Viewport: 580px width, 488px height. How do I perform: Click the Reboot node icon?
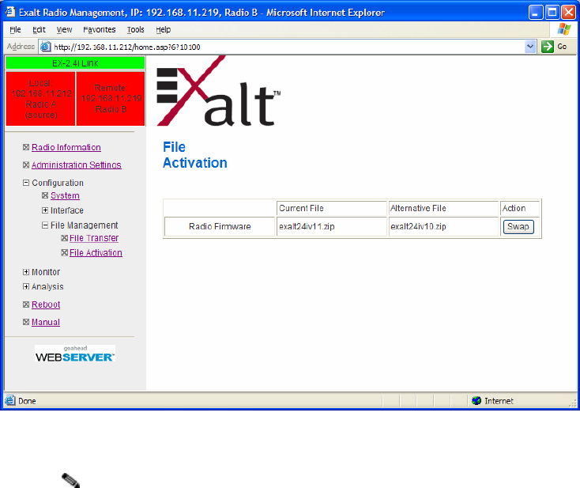(26, 305)
